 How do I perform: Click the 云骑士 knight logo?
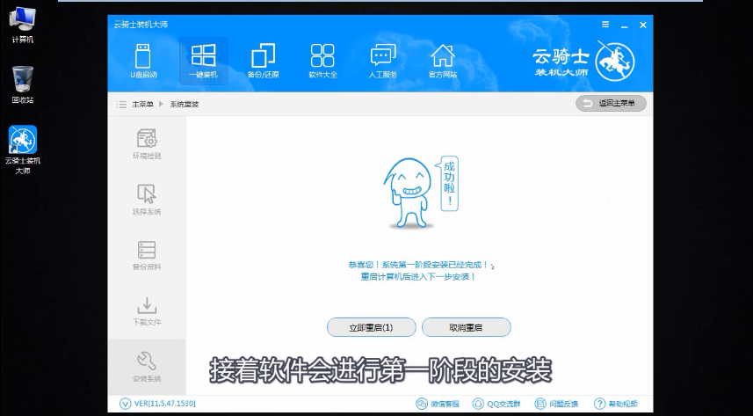(x=615, y=61)
